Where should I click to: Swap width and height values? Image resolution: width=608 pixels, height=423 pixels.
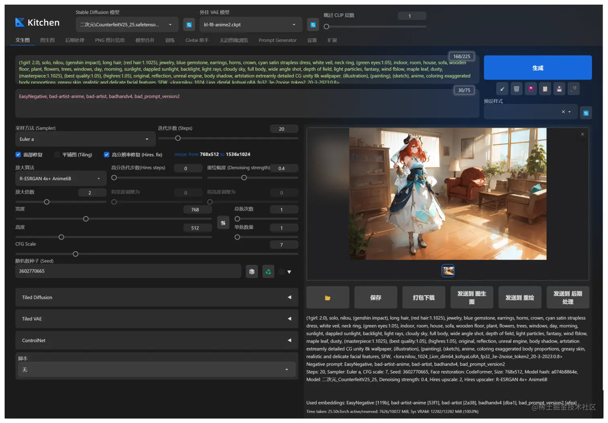coord(223,223)
